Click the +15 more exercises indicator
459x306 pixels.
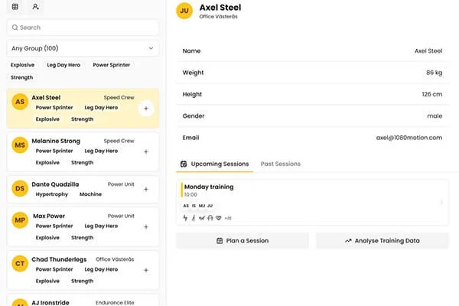[228, 218]
